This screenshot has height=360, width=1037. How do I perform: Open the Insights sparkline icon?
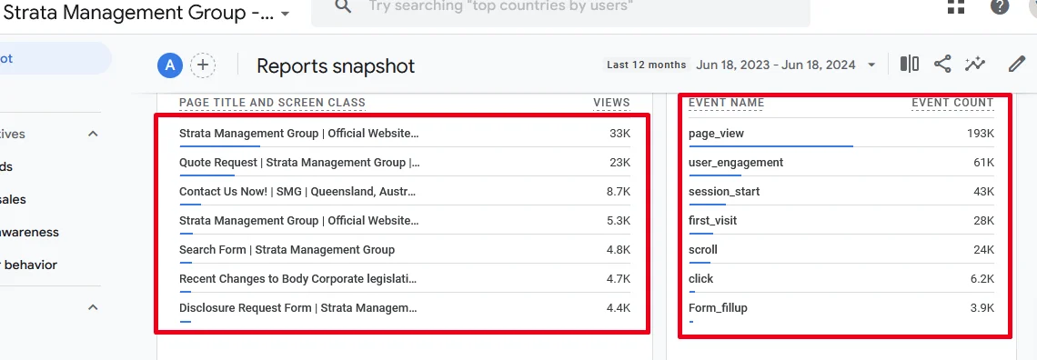[975, 64]
